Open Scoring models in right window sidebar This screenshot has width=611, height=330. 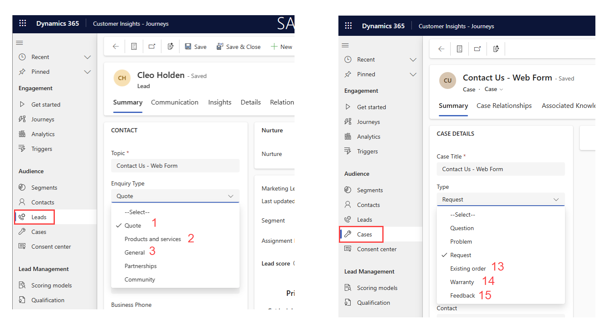pos(377,288)
